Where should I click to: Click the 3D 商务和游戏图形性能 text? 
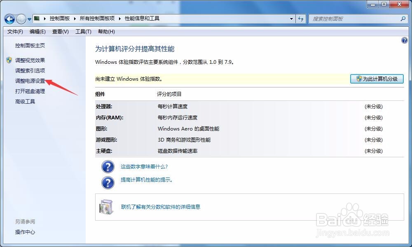point(184,140)
